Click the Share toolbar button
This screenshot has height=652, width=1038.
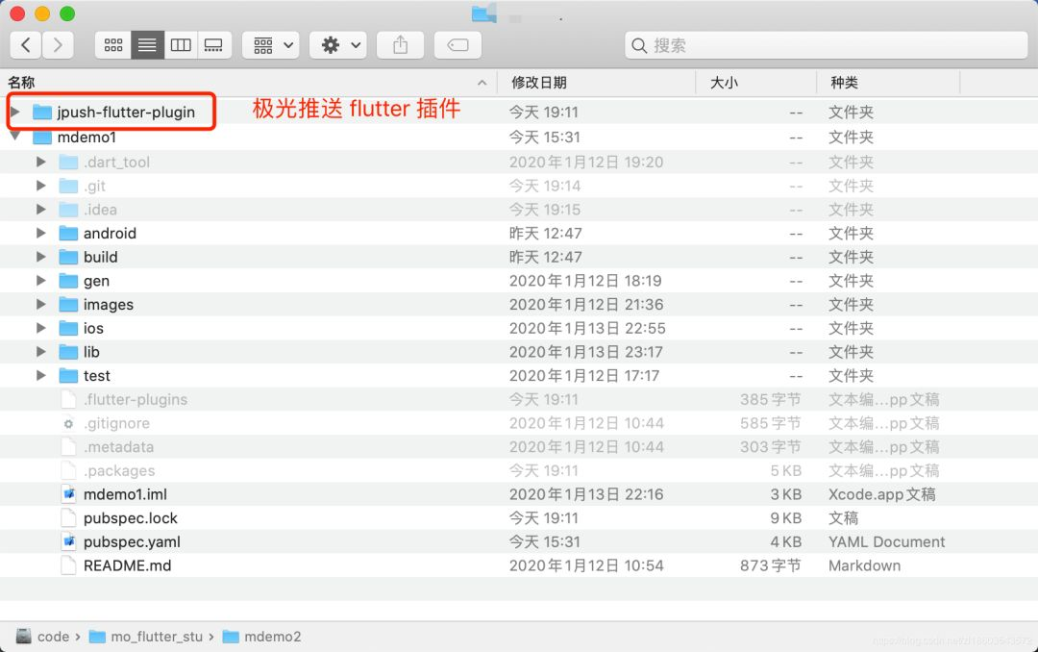coord(400,45)
